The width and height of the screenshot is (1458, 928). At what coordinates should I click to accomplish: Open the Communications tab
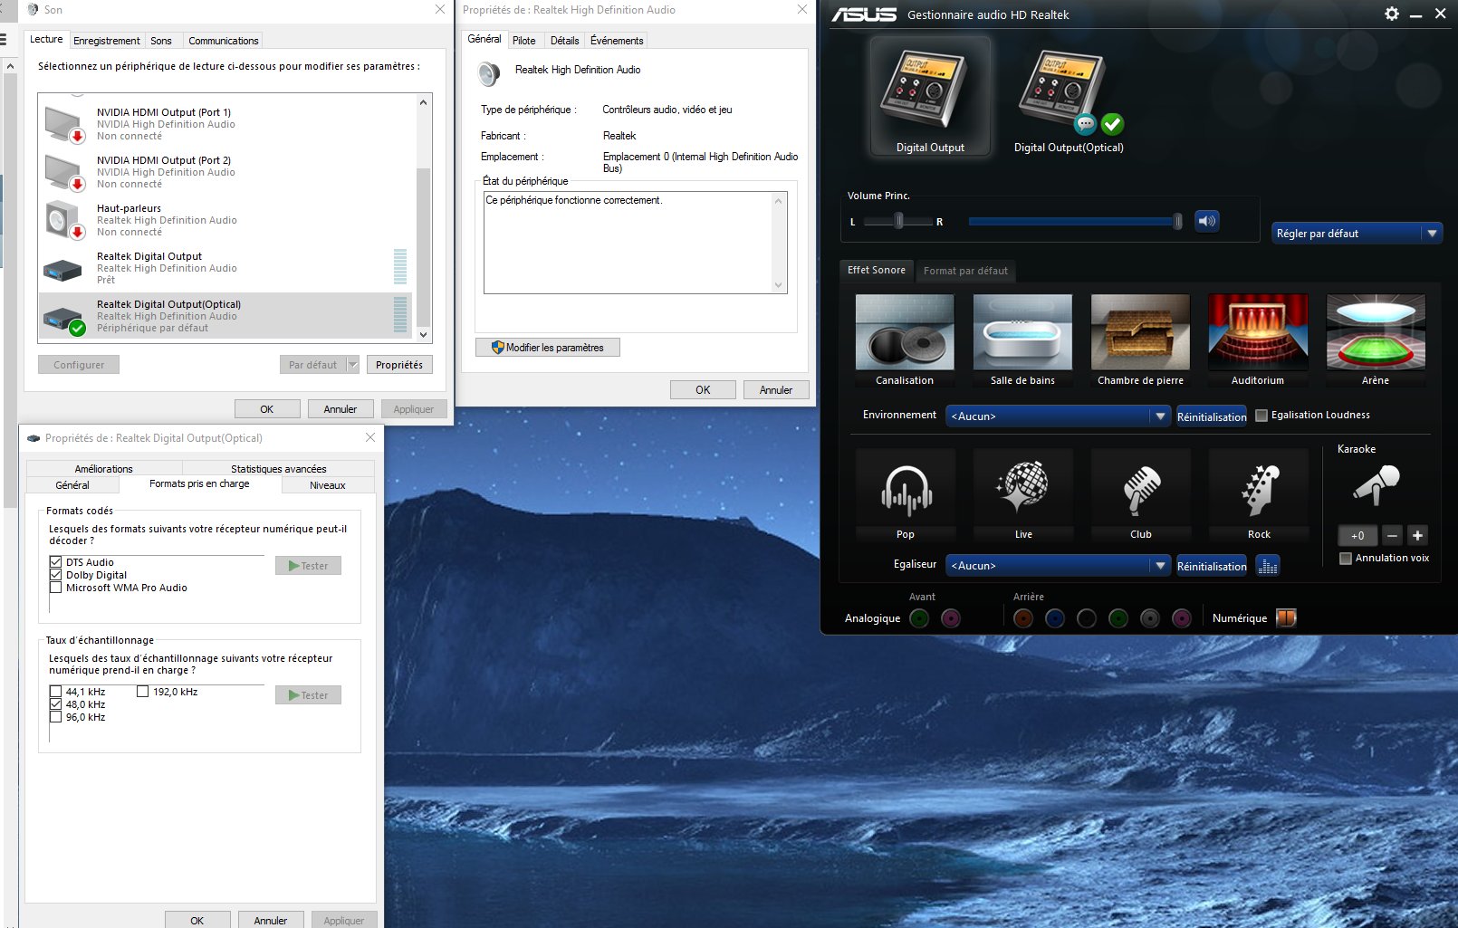click(x=224, y=41)
